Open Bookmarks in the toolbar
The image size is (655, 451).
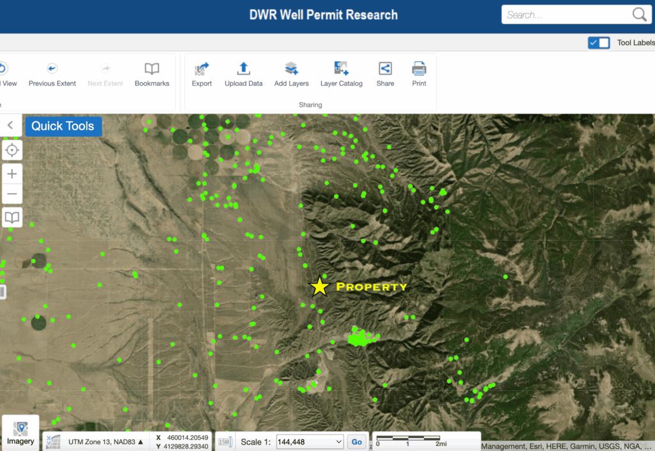click(x=152, y=69)
